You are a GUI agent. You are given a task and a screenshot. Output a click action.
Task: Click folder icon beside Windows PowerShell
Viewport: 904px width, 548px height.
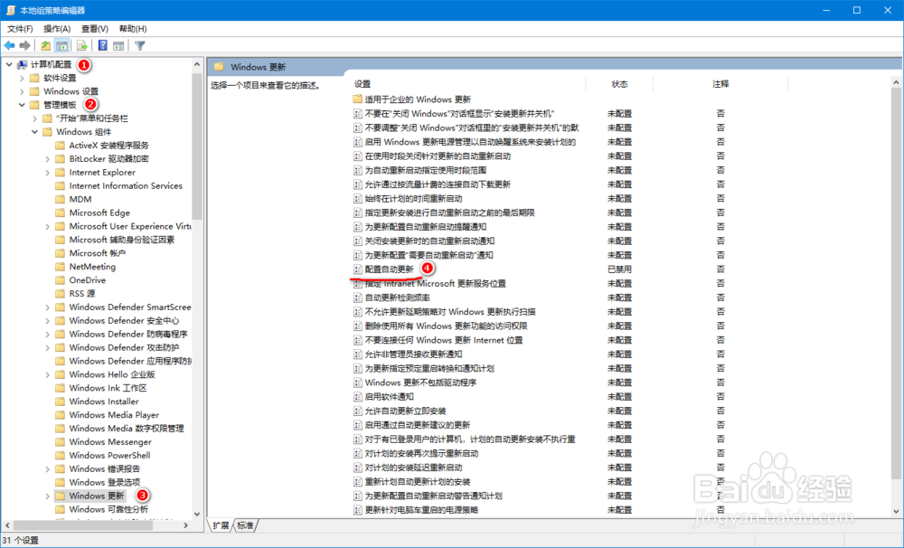60,456
